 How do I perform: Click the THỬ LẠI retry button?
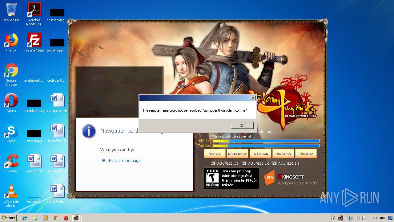pos(215,154)
